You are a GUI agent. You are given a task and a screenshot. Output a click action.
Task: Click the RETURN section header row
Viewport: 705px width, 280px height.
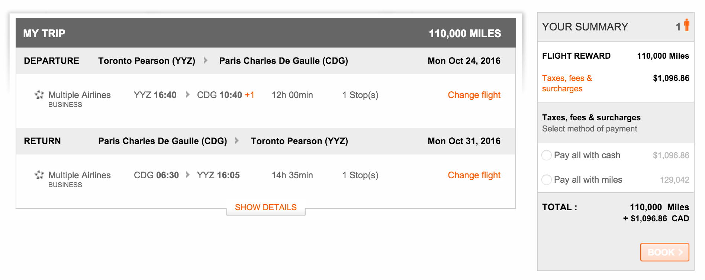click(x=266, y=141)
